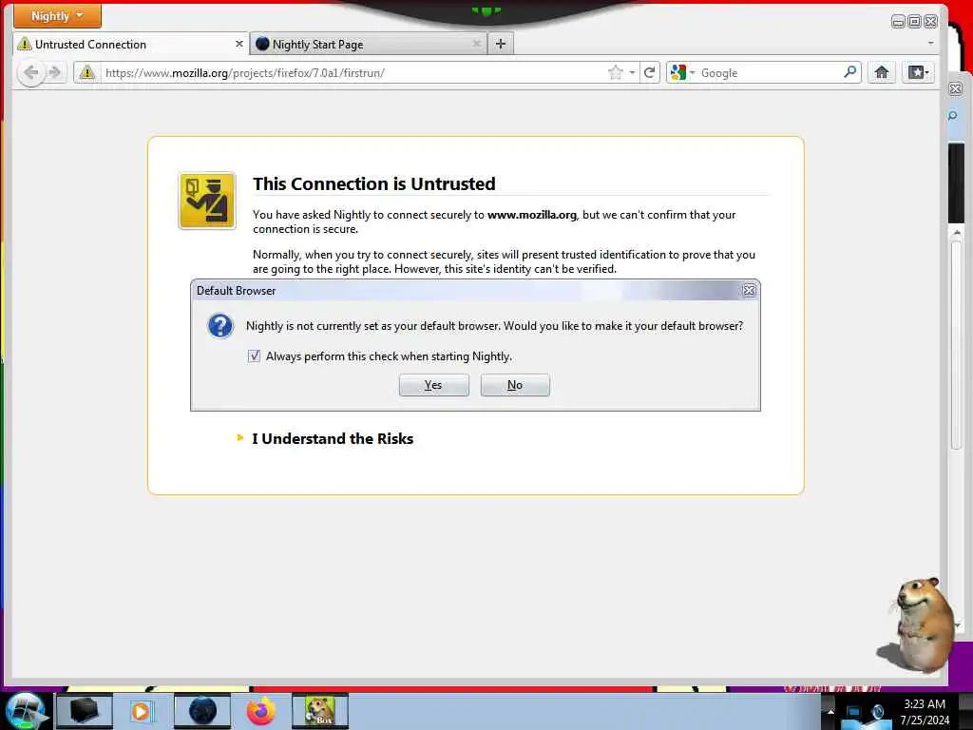Click the search magnifier icon
Viewport: 973px width, 730px height.
850,72
